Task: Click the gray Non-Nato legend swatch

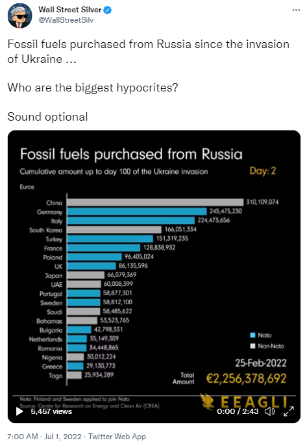Action: [x=252, y=346]
